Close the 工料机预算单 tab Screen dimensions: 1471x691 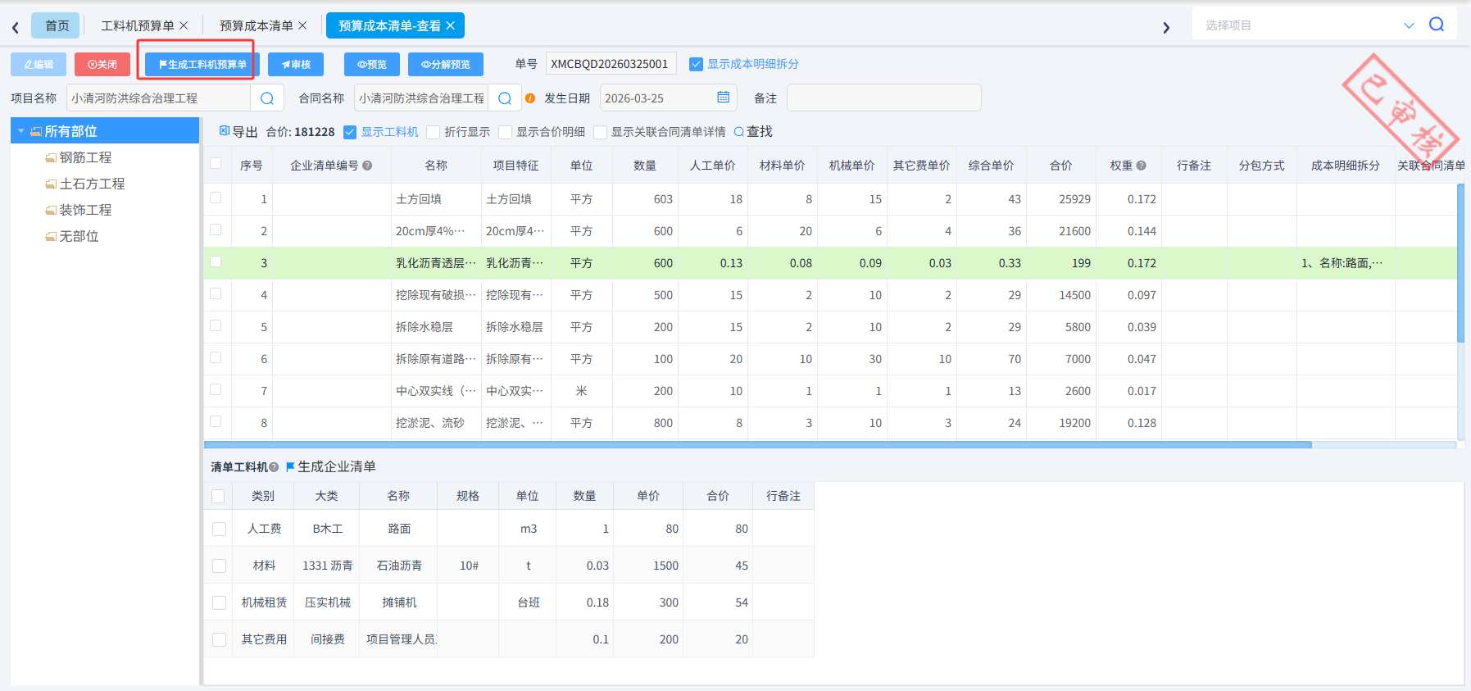click(x=184, y=25)
